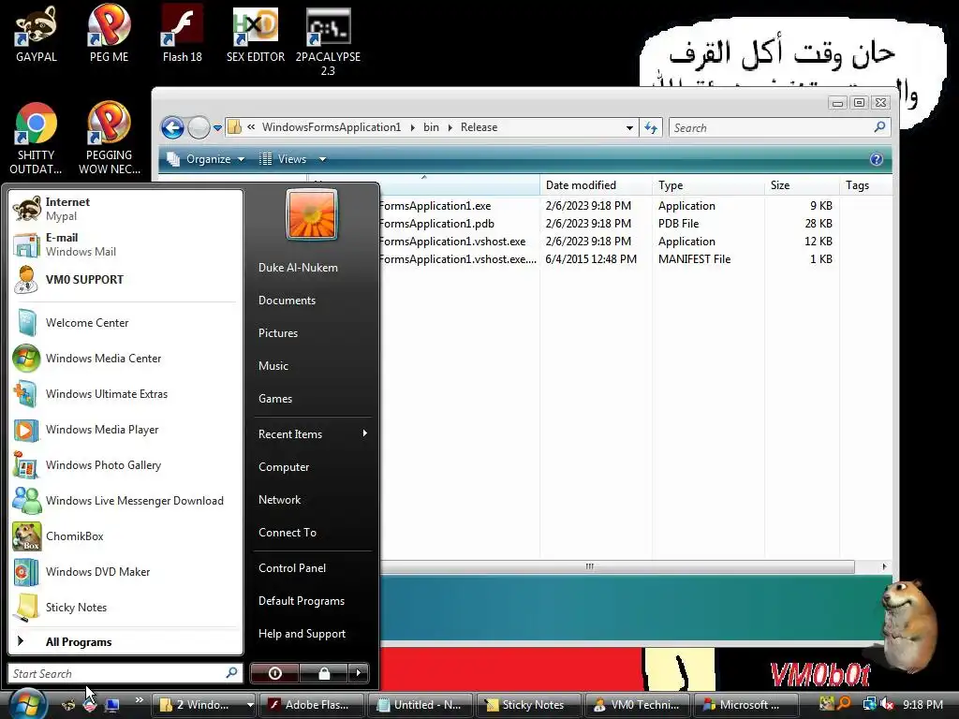This screenshot has height=719, width=959.
Task: Click the muted volume tray icon
Action: 887,704
